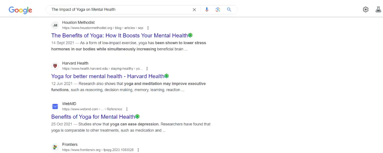Viewport: 383px width, 153px height.
Task: Click frontiersin.org URL breadcrumb
Action: (98, 150)
